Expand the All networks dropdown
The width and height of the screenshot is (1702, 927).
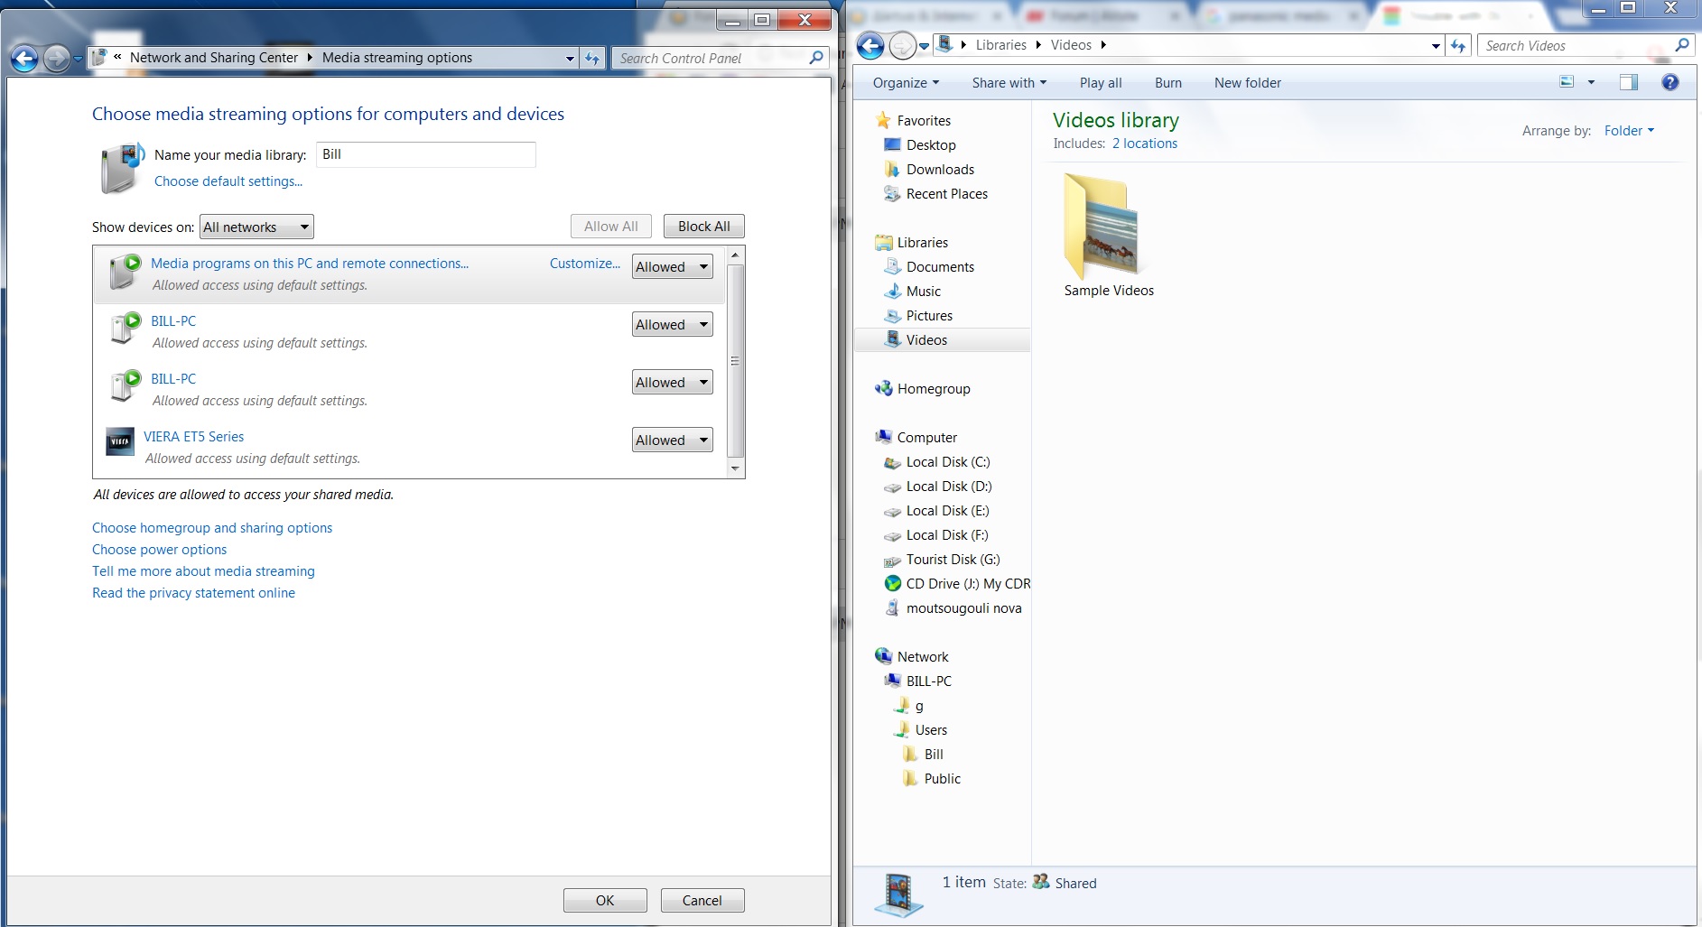tap(256, 227)
